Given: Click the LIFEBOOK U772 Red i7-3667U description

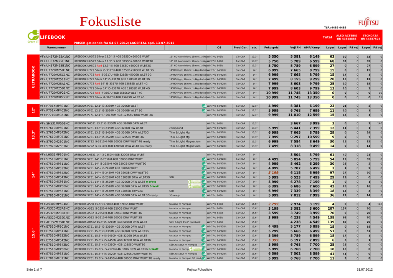Looking at the screenshot, I should tap(108, 93).
